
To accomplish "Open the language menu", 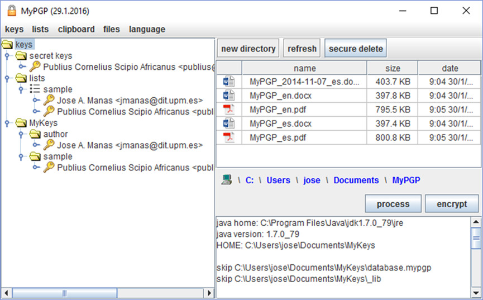I will coord(147,29).
